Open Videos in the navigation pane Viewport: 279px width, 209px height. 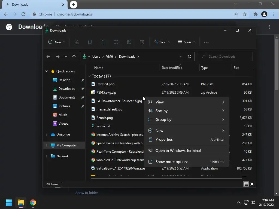63,124
